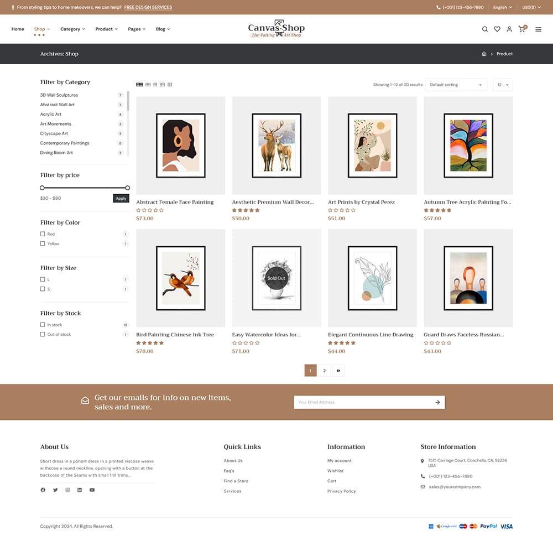
Task: Open the shopping cart icon
Action: (x=522, y=29)
